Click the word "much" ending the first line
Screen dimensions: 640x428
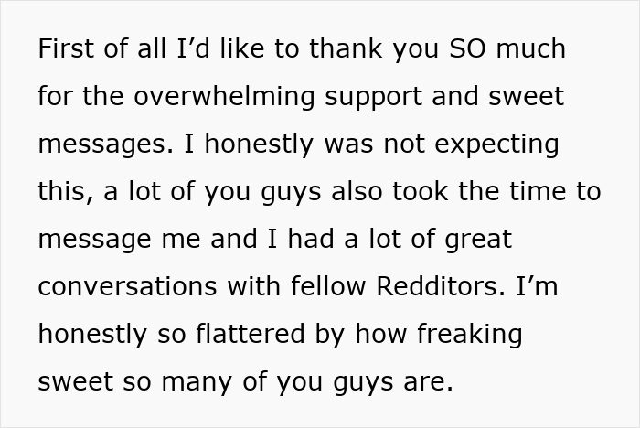[532, 48]
